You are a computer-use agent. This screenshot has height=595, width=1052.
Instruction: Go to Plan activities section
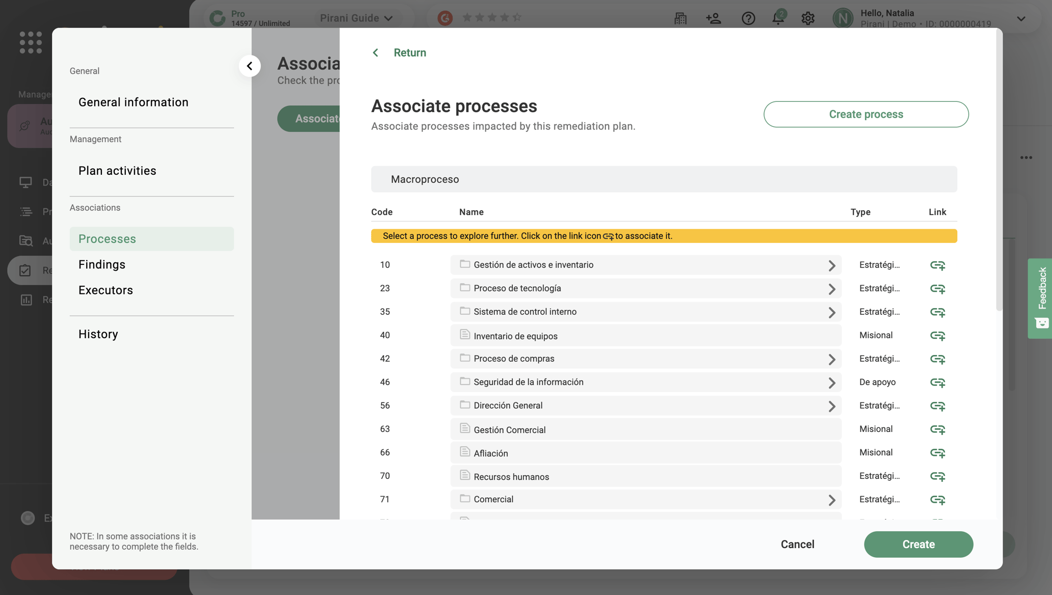tap(117, 171)
